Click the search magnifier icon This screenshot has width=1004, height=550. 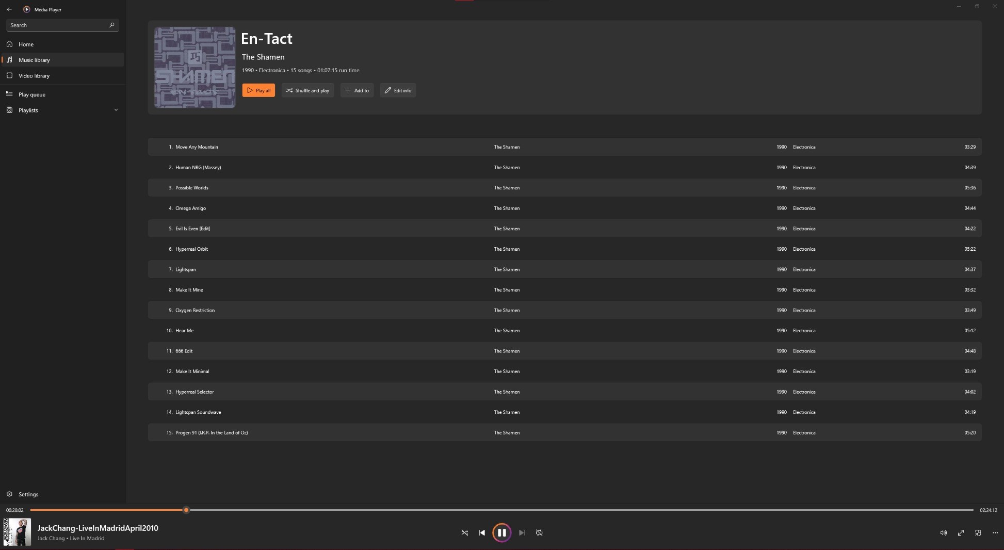112,25
